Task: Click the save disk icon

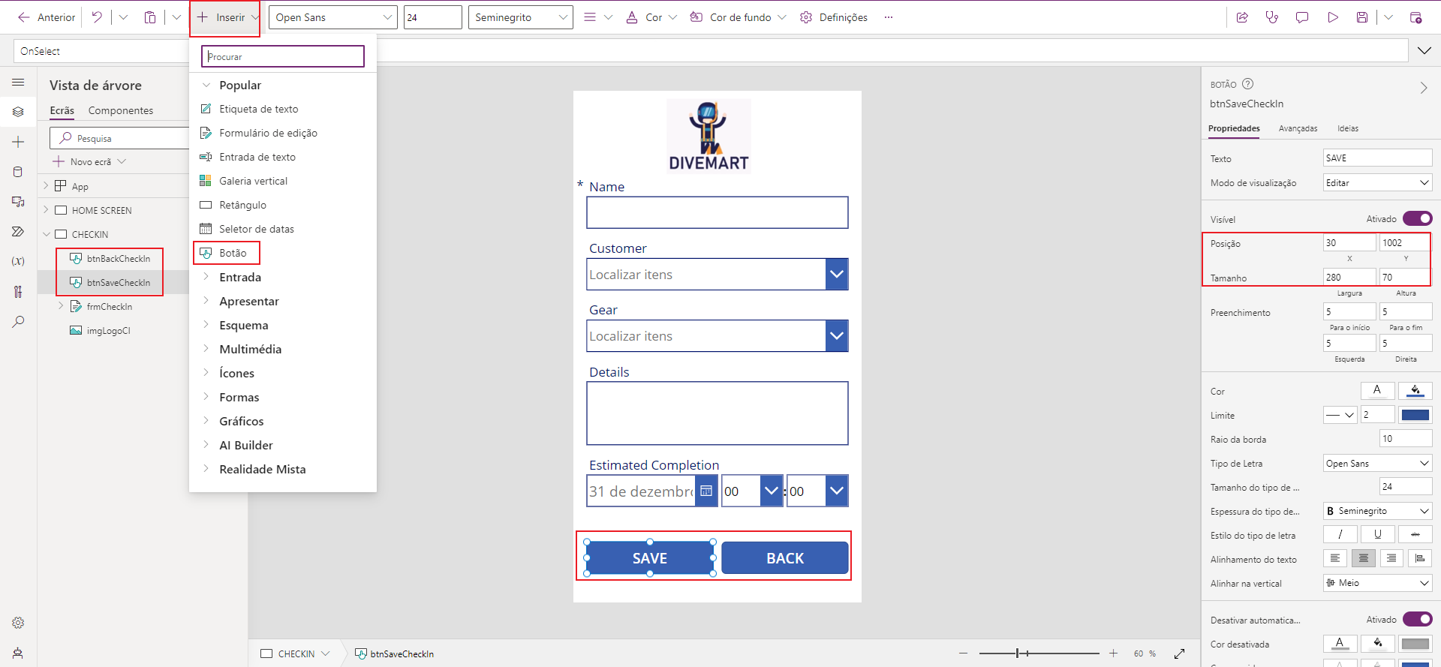Action: 1362,17
